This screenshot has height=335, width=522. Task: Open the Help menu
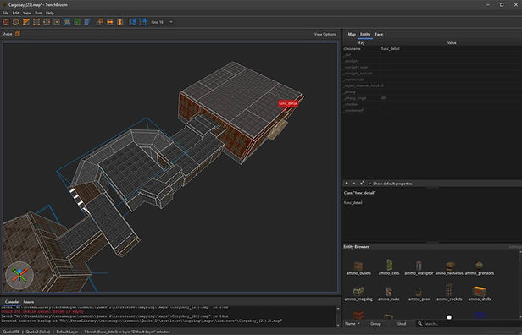pos(50,13)
